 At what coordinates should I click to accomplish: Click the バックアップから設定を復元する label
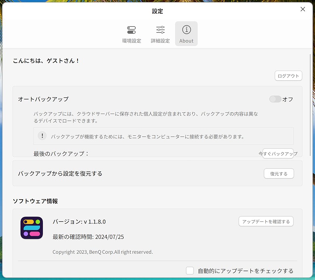click(x=60, y=173)
